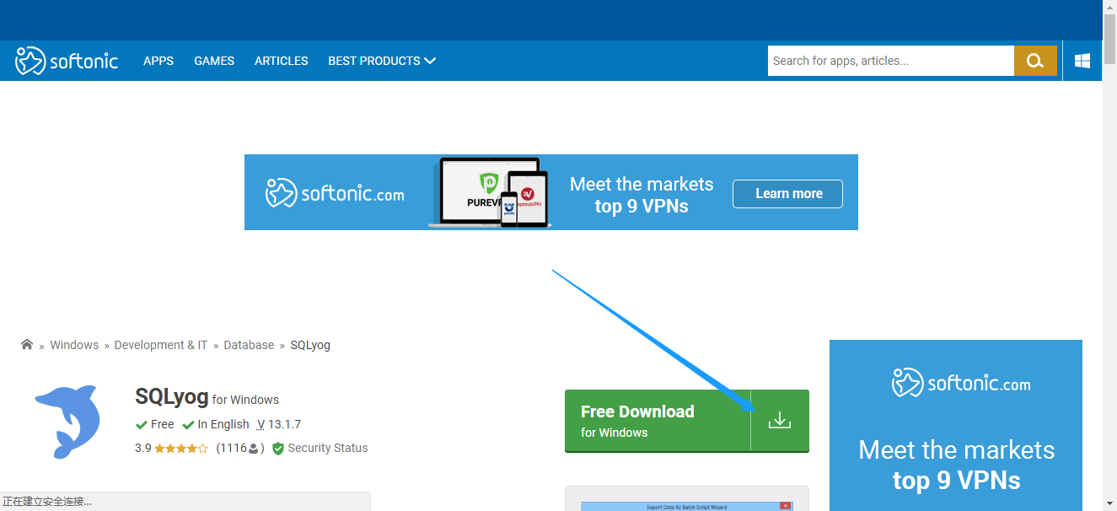Open the Database breadcrumb link
The height and width of the screenshot is (511, 1117).
pos(249,345)
